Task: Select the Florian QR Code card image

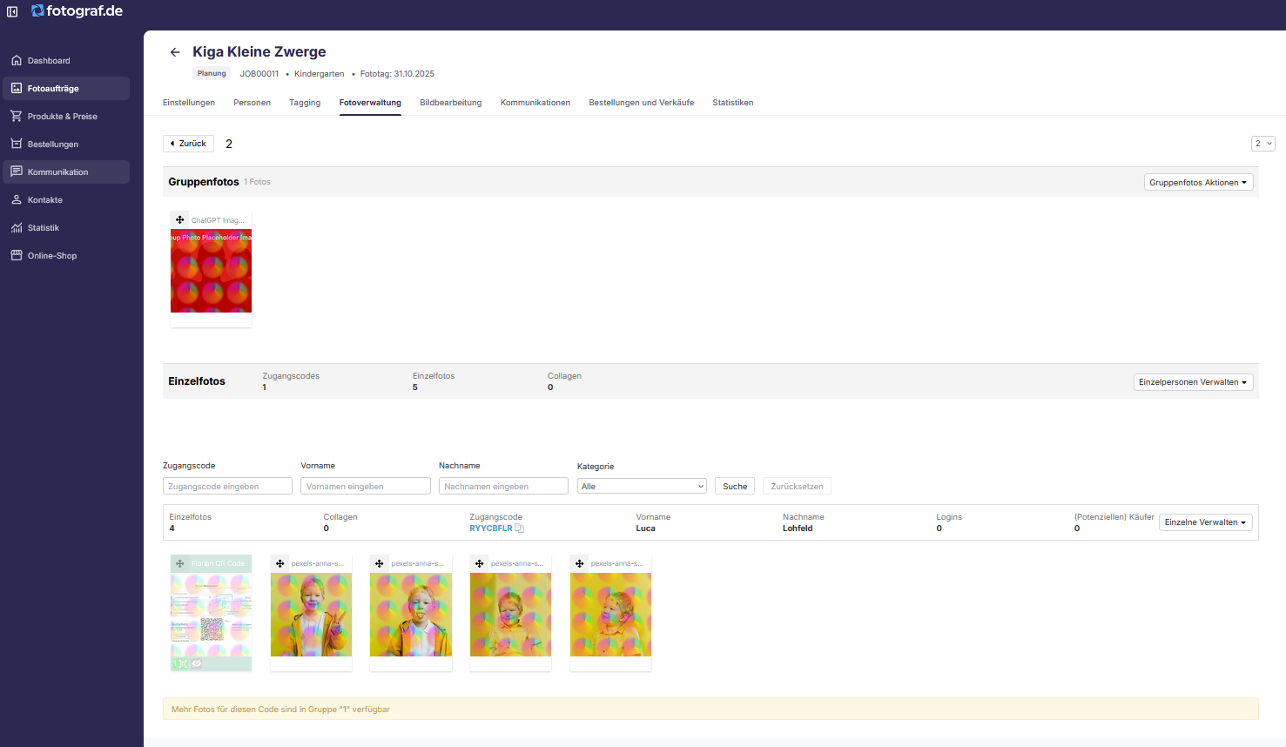Action: point(211,615)
